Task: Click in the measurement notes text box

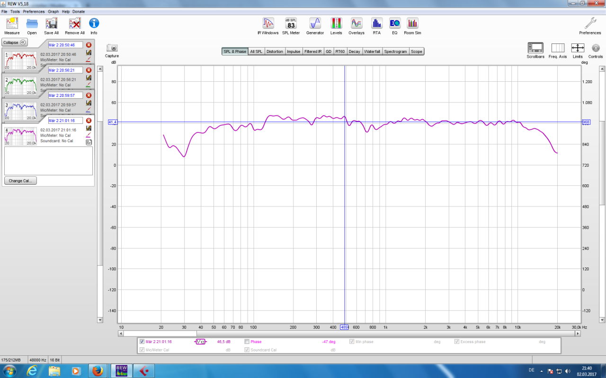Action: click(x=48, y=161)
